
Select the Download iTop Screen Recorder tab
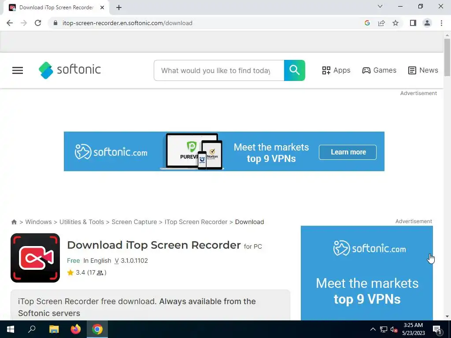56,7
